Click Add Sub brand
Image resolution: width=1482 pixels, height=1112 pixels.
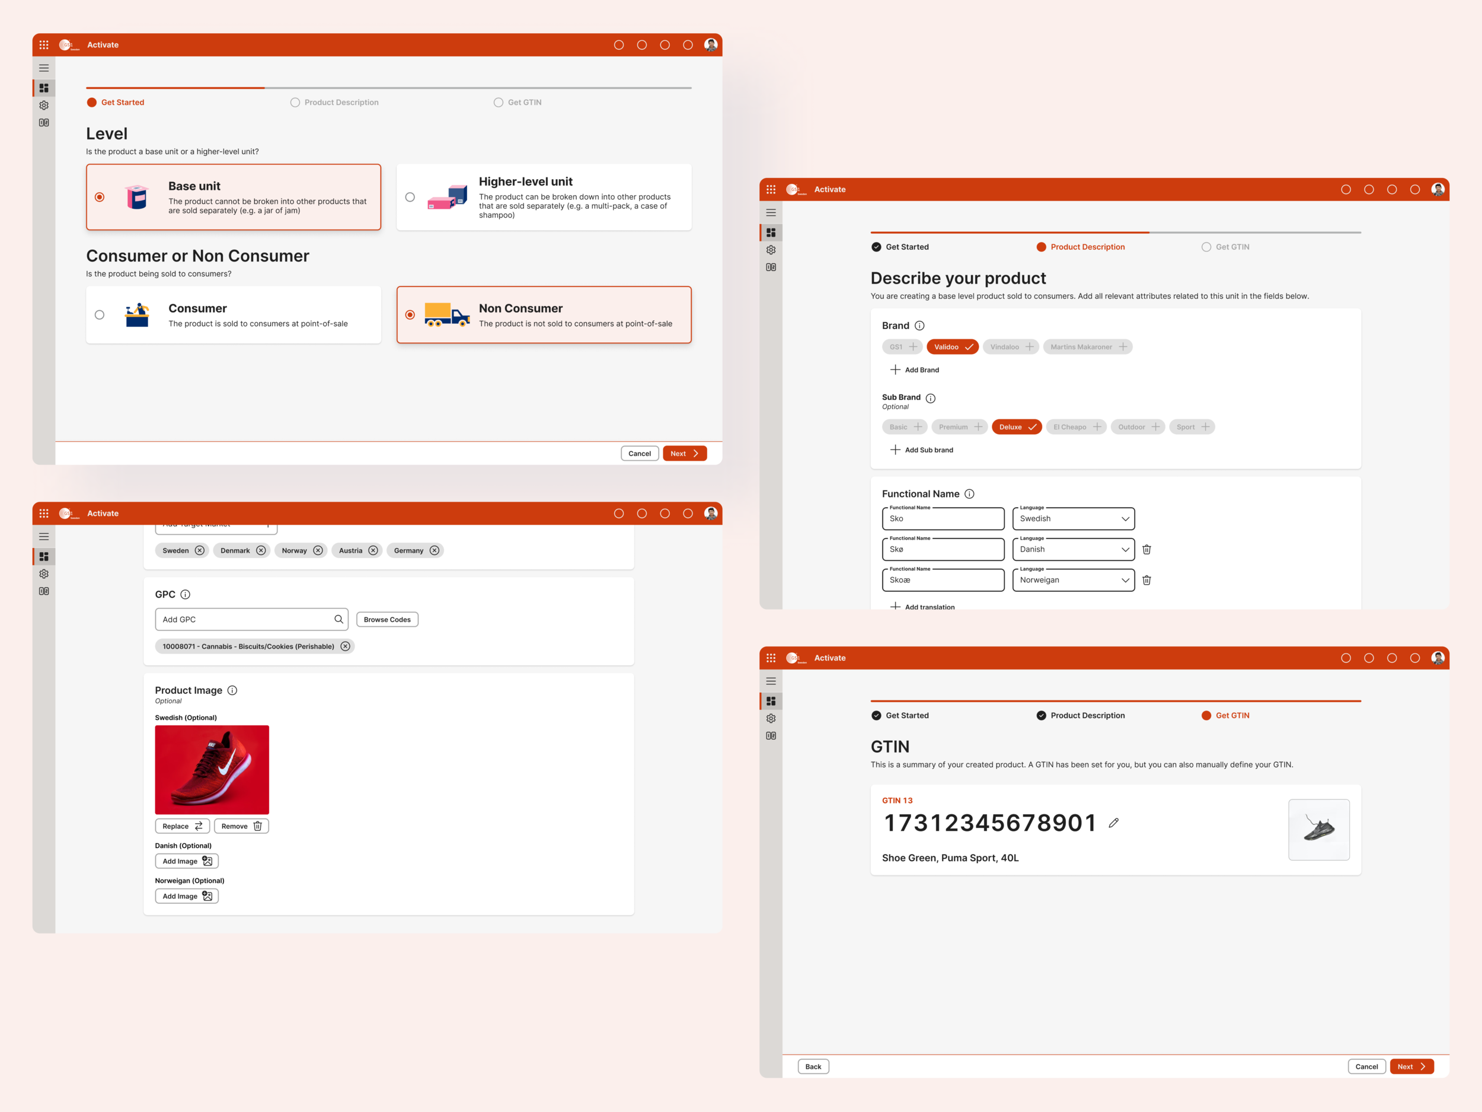921,450
